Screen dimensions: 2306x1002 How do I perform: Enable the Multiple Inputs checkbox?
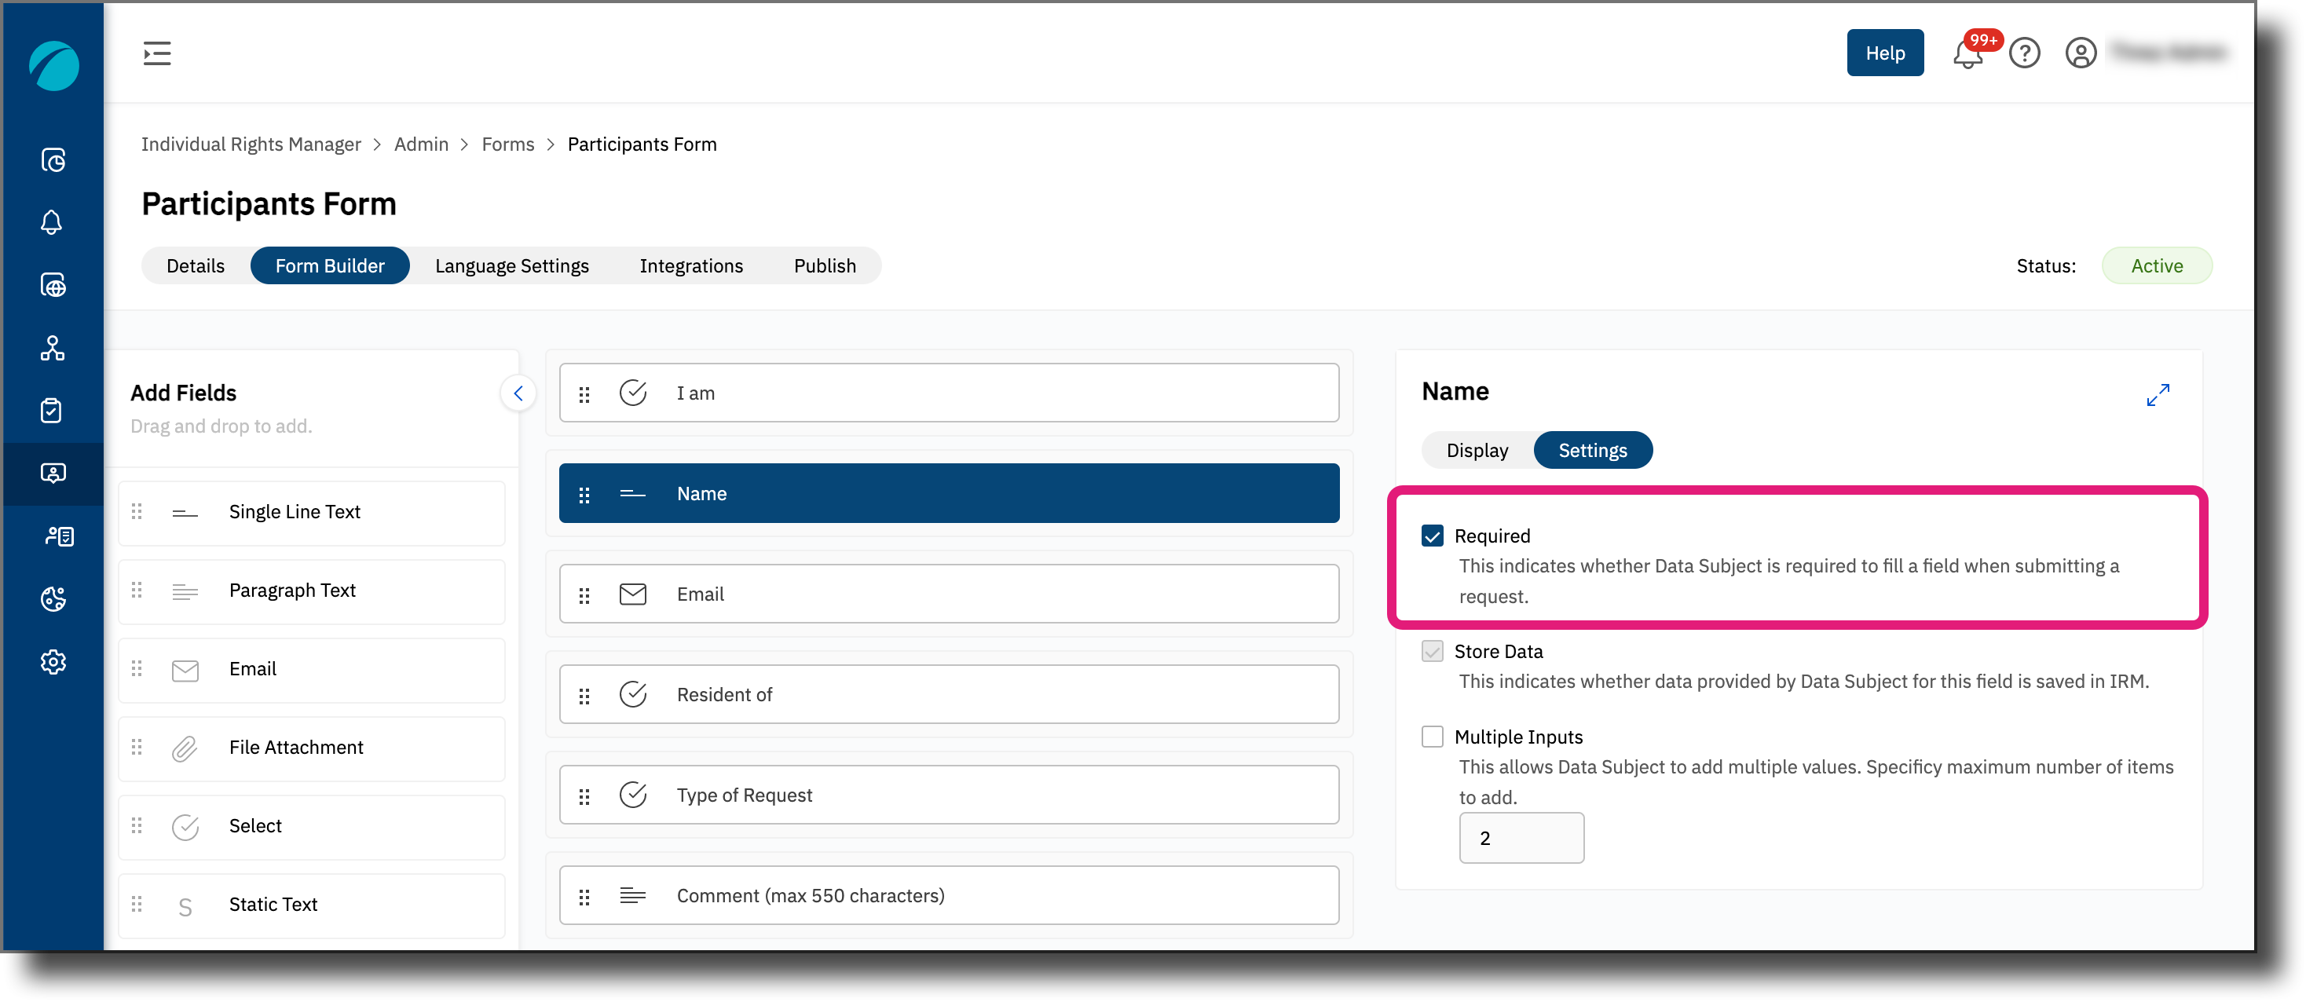point(1433,737)
